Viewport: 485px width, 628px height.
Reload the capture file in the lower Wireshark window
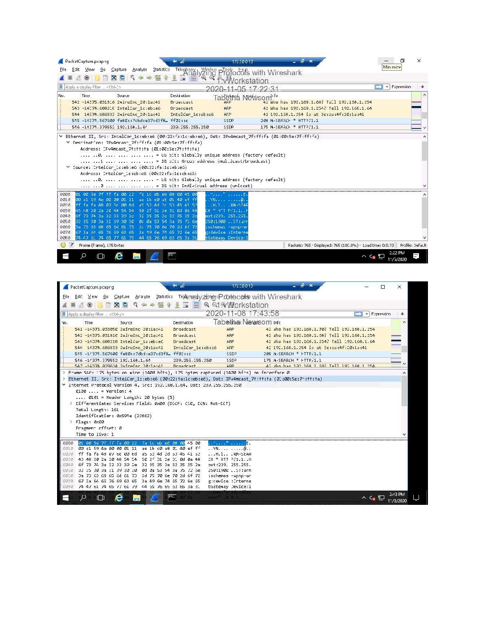click(126, 305)
